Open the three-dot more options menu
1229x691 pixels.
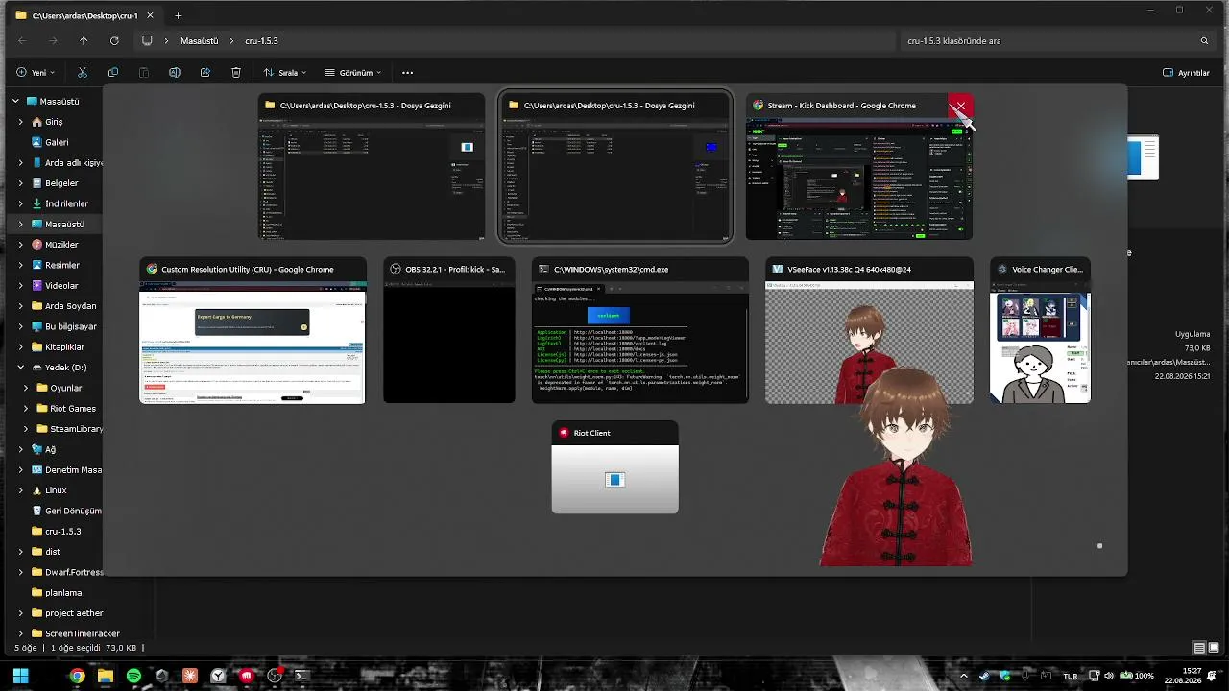click(x=408, y=73)
